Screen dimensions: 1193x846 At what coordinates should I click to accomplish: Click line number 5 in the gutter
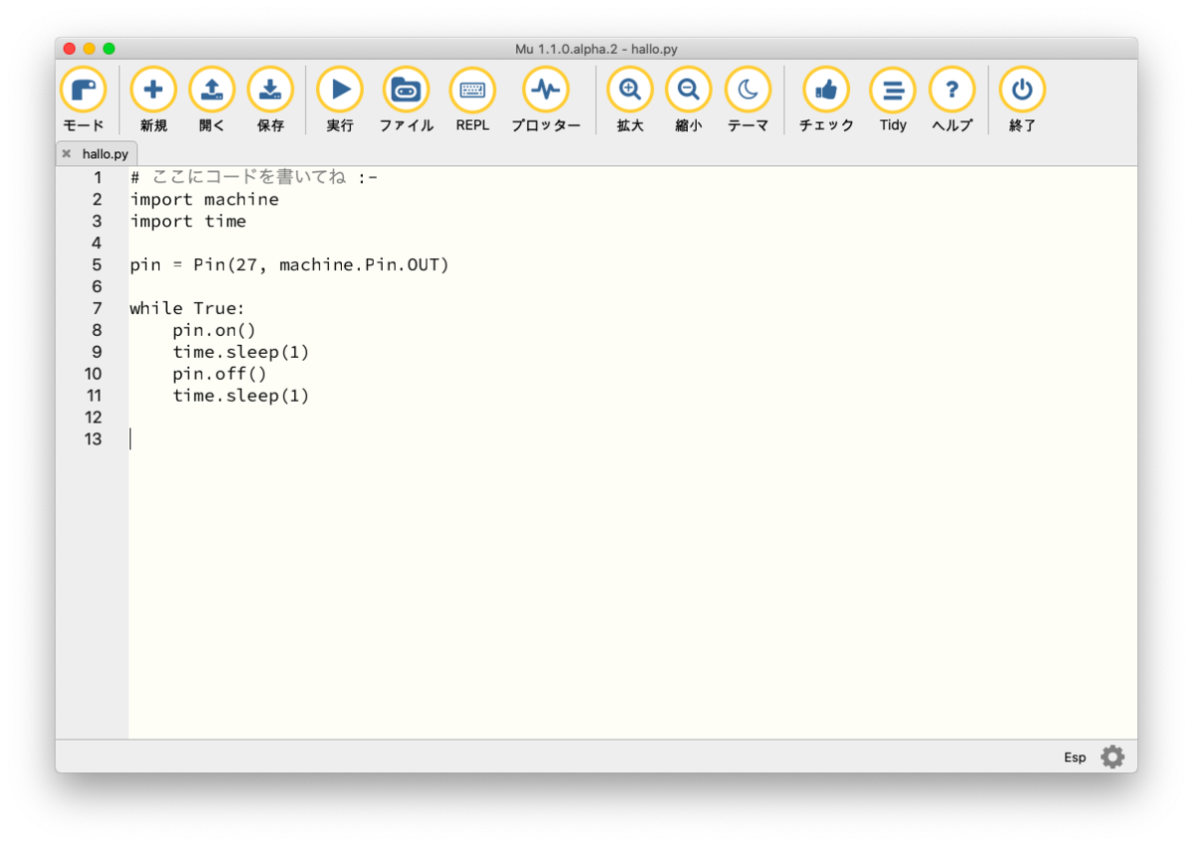coord(96,265)
